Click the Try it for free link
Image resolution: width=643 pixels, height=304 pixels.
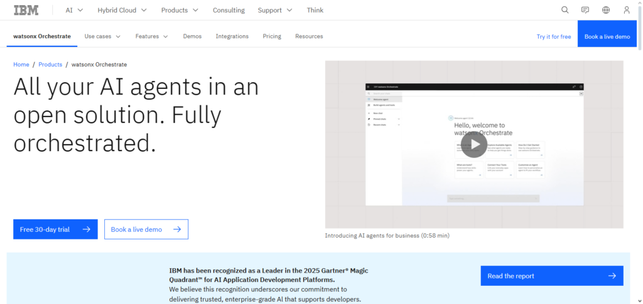tap(553, 36)
